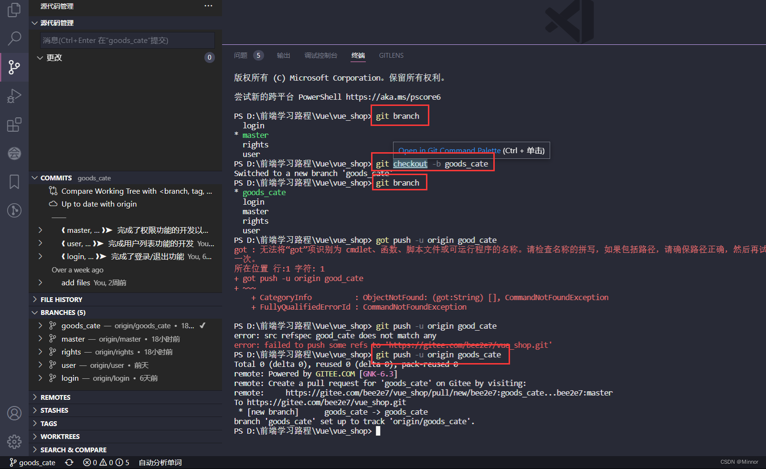Open the Accounts menu icon
This screenshot has width=766, height=469.
coord(14,413)
